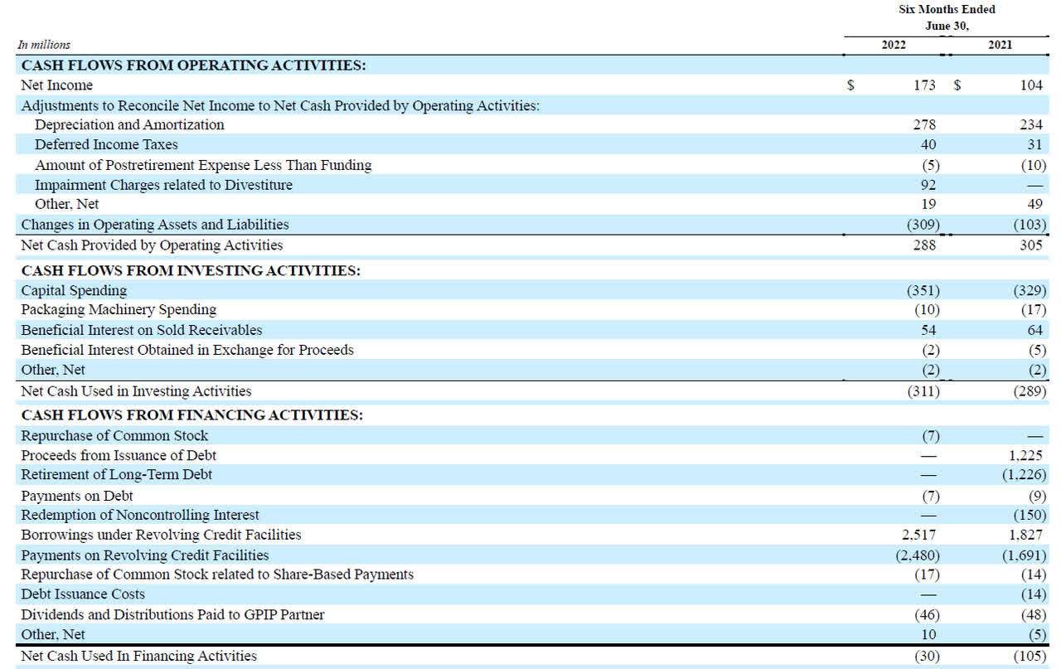1061x669 pixels.
Task: Click the 2021 column header
Action: click(x=1000, y=45)
